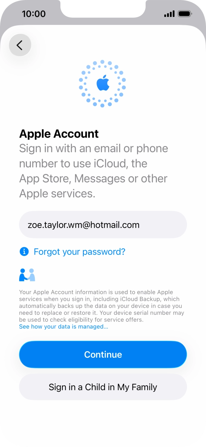Tap the App Store mention in the description

point(45,178)
